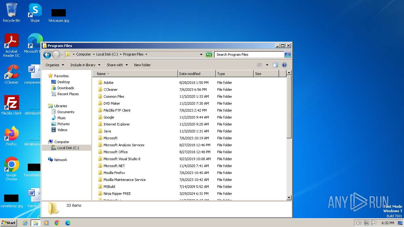Select the Java folder
Image resolution: width=404 pixels, height=227 pixels.
(107, 131)
